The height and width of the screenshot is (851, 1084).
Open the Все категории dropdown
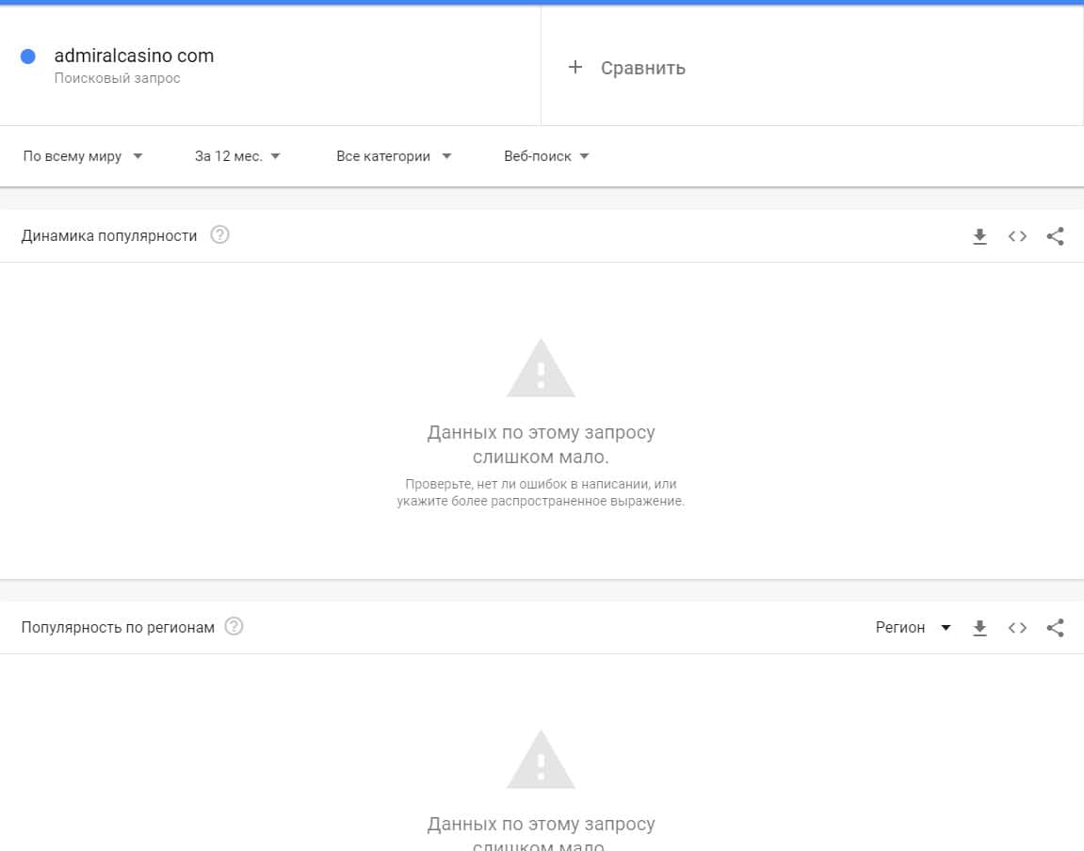point(394,156)
